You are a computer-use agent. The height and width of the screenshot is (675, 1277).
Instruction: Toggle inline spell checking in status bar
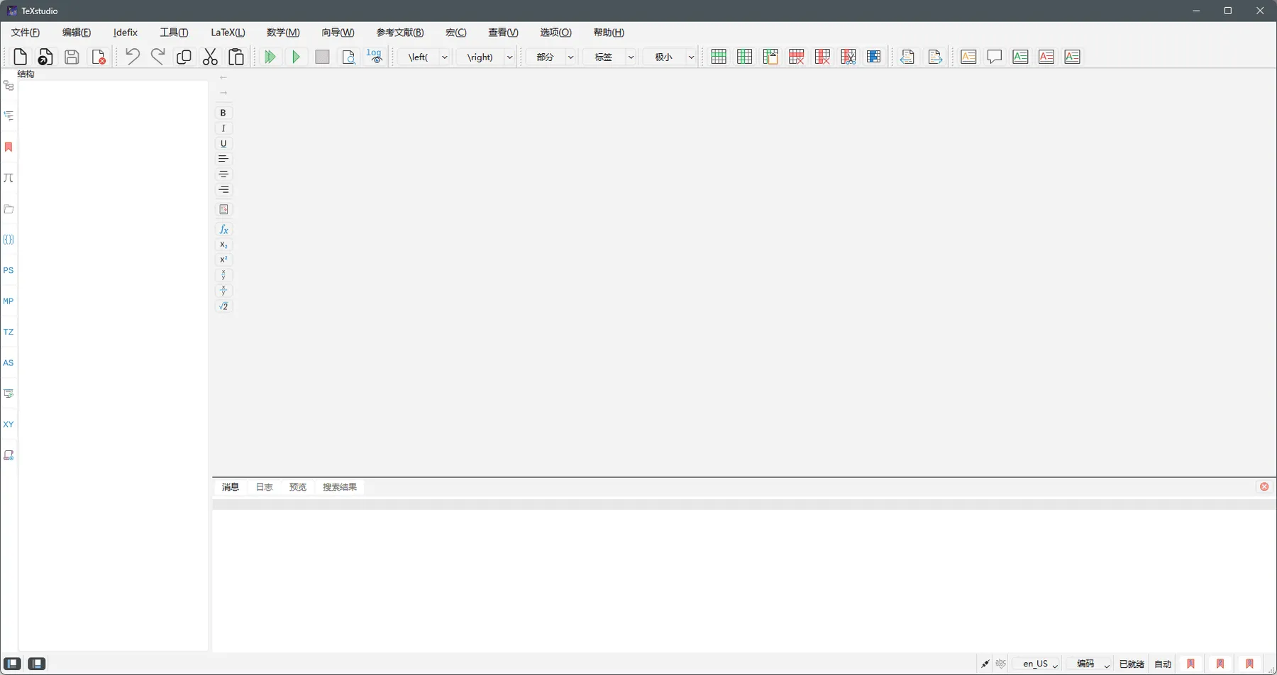click(x=1000, y=664)
